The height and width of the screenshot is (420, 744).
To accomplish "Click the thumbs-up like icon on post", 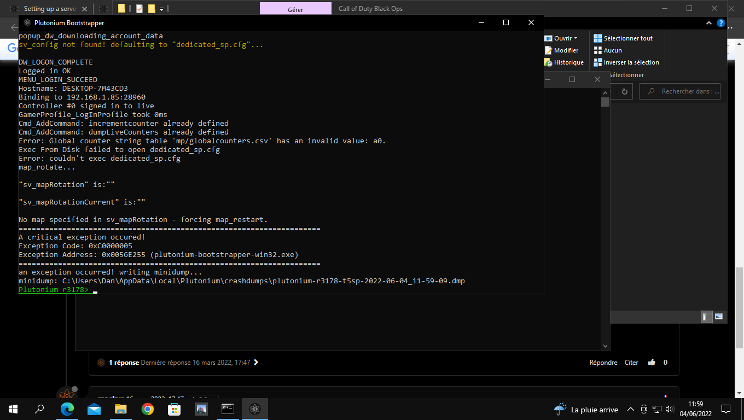I will [x=651, y=363].
